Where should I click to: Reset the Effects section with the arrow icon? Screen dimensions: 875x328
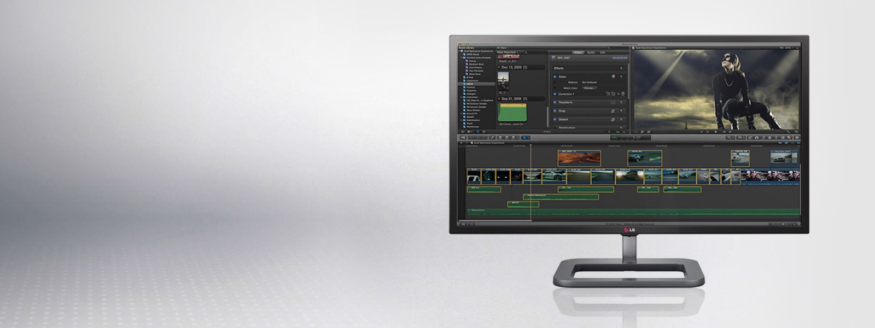[x=621, y=68]
